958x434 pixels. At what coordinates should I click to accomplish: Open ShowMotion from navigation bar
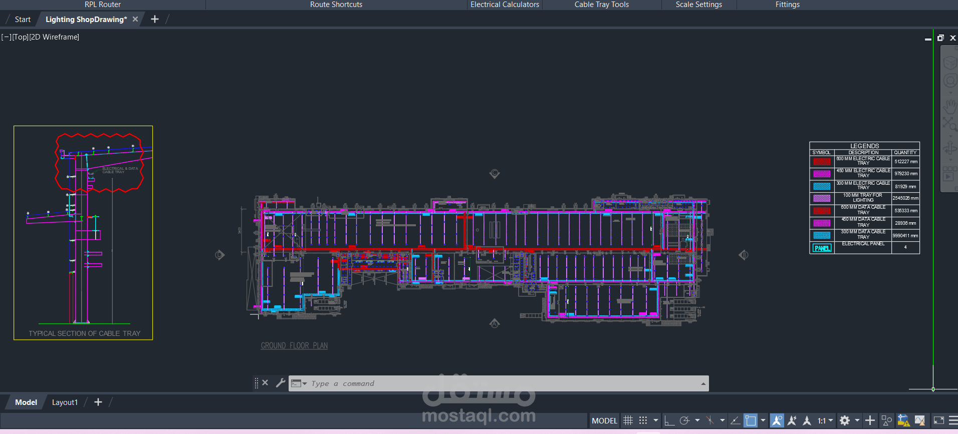click(949, 174)
